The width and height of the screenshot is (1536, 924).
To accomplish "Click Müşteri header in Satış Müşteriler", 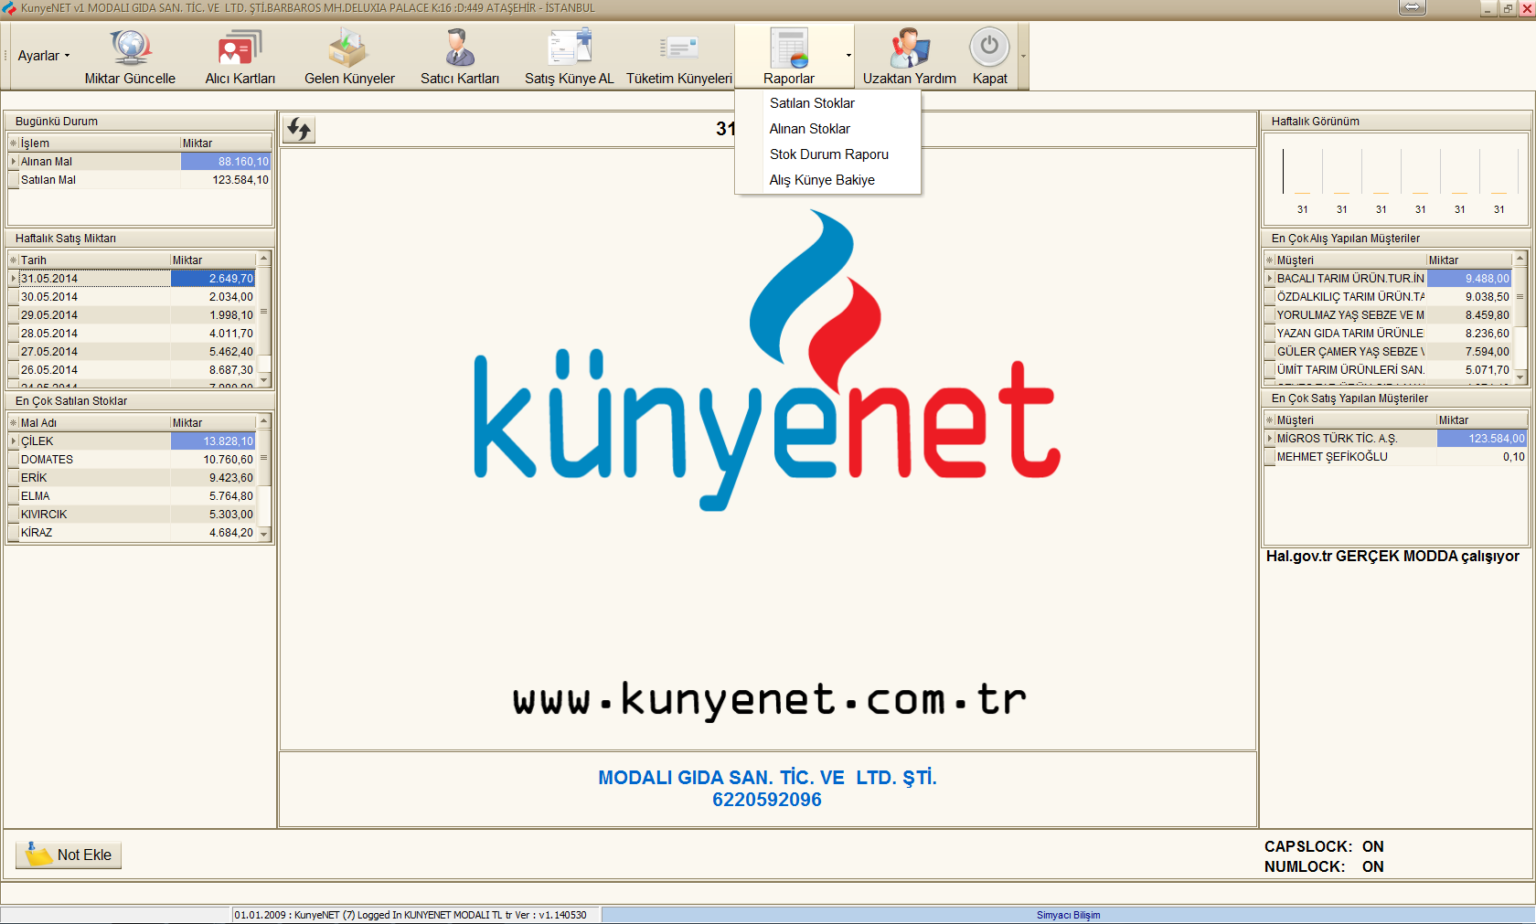I will (x=1356, y=420).
